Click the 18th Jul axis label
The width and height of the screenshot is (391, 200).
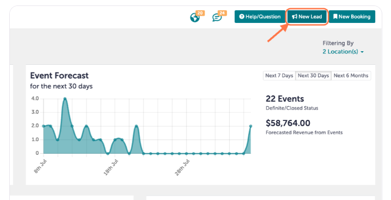111,167
